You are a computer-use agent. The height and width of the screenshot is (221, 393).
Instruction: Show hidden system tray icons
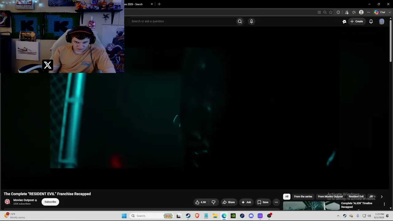338,216
